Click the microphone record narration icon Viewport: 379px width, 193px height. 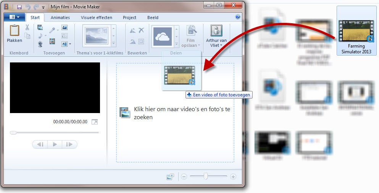coord(52,30)
